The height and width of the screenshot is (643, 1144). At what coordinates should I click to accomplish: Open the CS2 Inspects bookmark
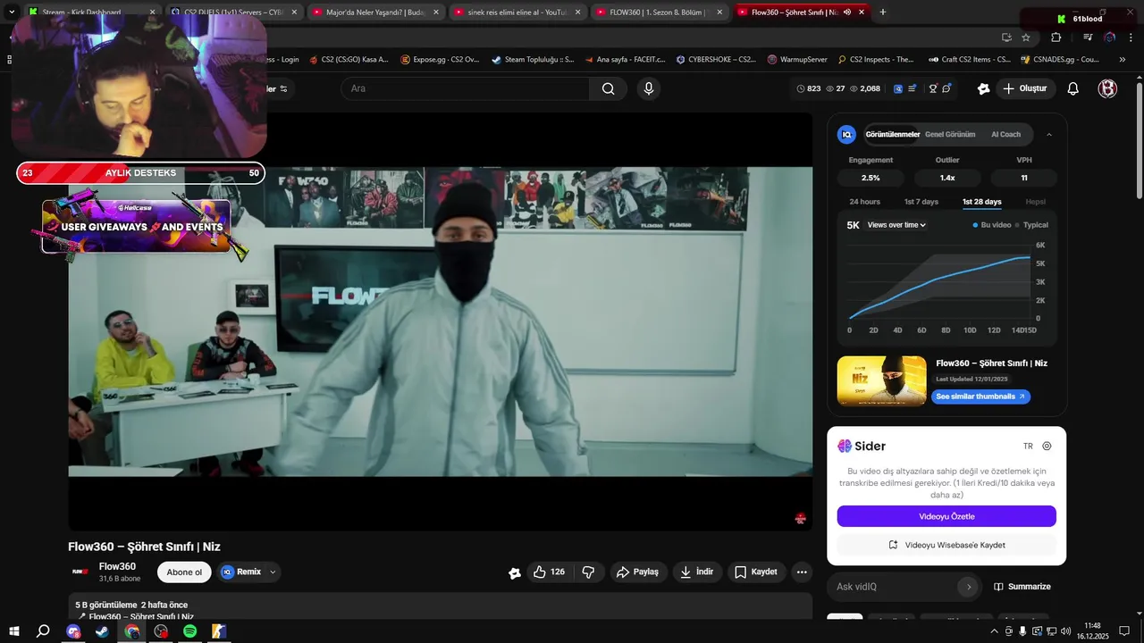pyautogui.click(x=876, y=60)
